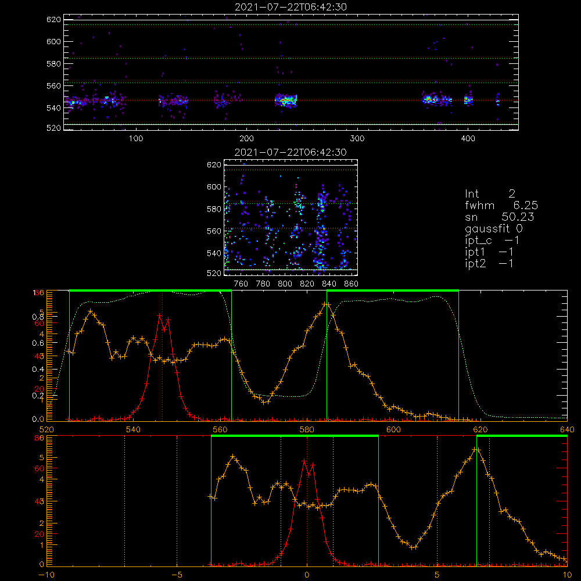
Task: Click the orange peak near 584 in upper profile plot
Action: click(x=325, y=304)
